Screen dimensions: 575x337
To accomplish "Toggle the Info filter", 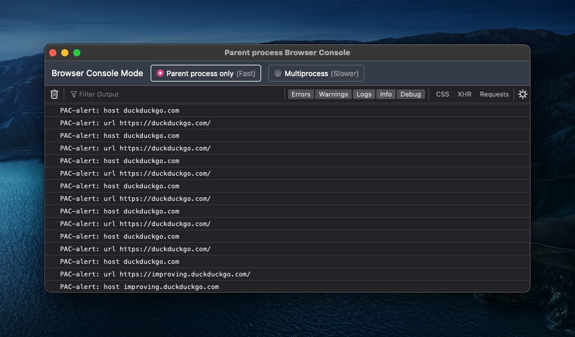I will [386, 94].
